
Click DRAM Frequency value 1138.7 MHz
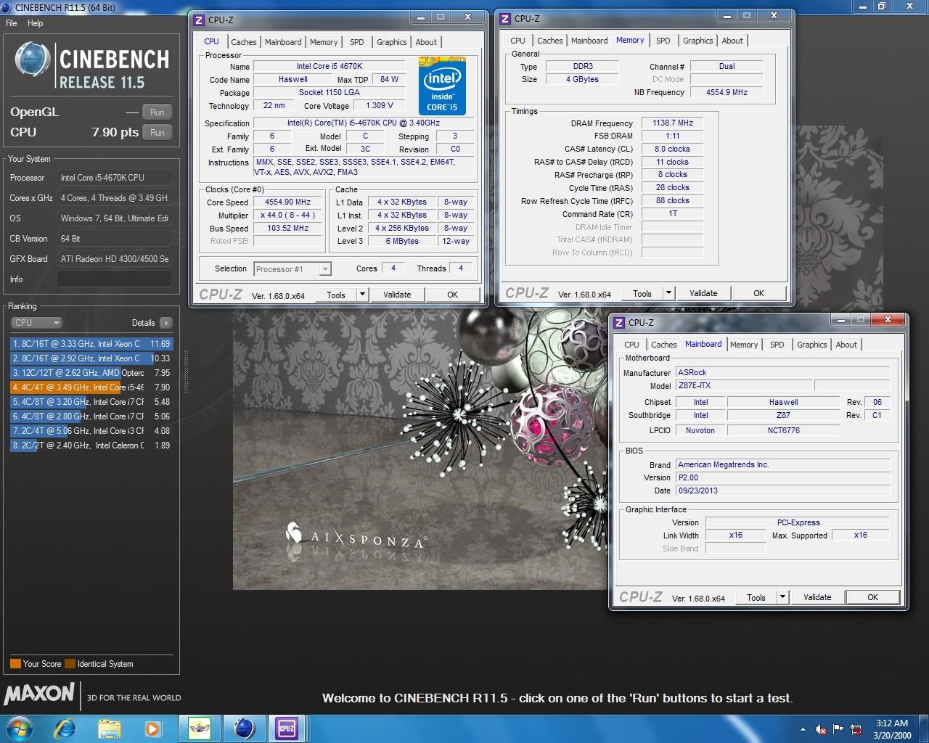[673, 123]
